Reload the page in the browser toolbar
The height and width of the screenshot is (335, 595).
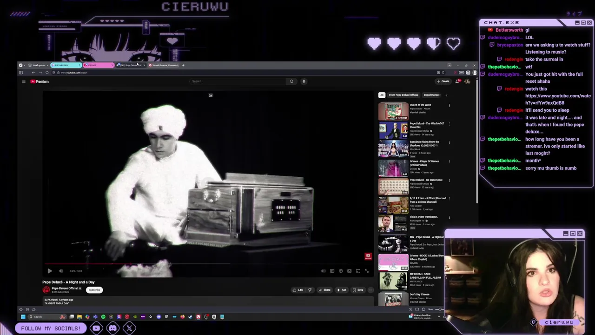[x=47, y=73]
